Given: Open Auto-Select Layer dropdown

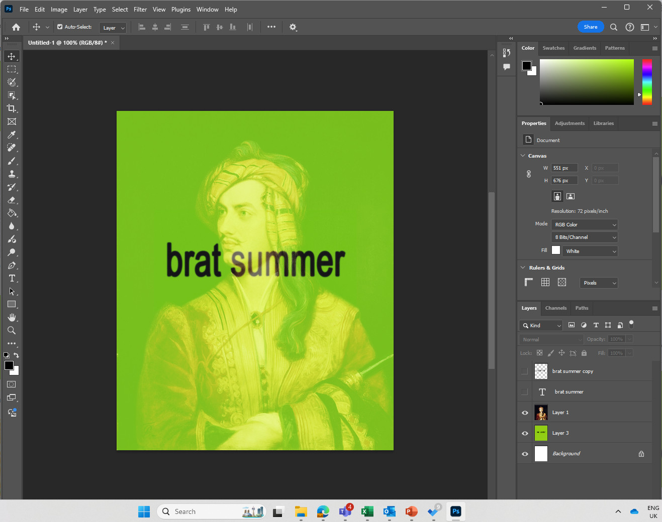Looking at the screenshot, I should click(x=113, y=28).
